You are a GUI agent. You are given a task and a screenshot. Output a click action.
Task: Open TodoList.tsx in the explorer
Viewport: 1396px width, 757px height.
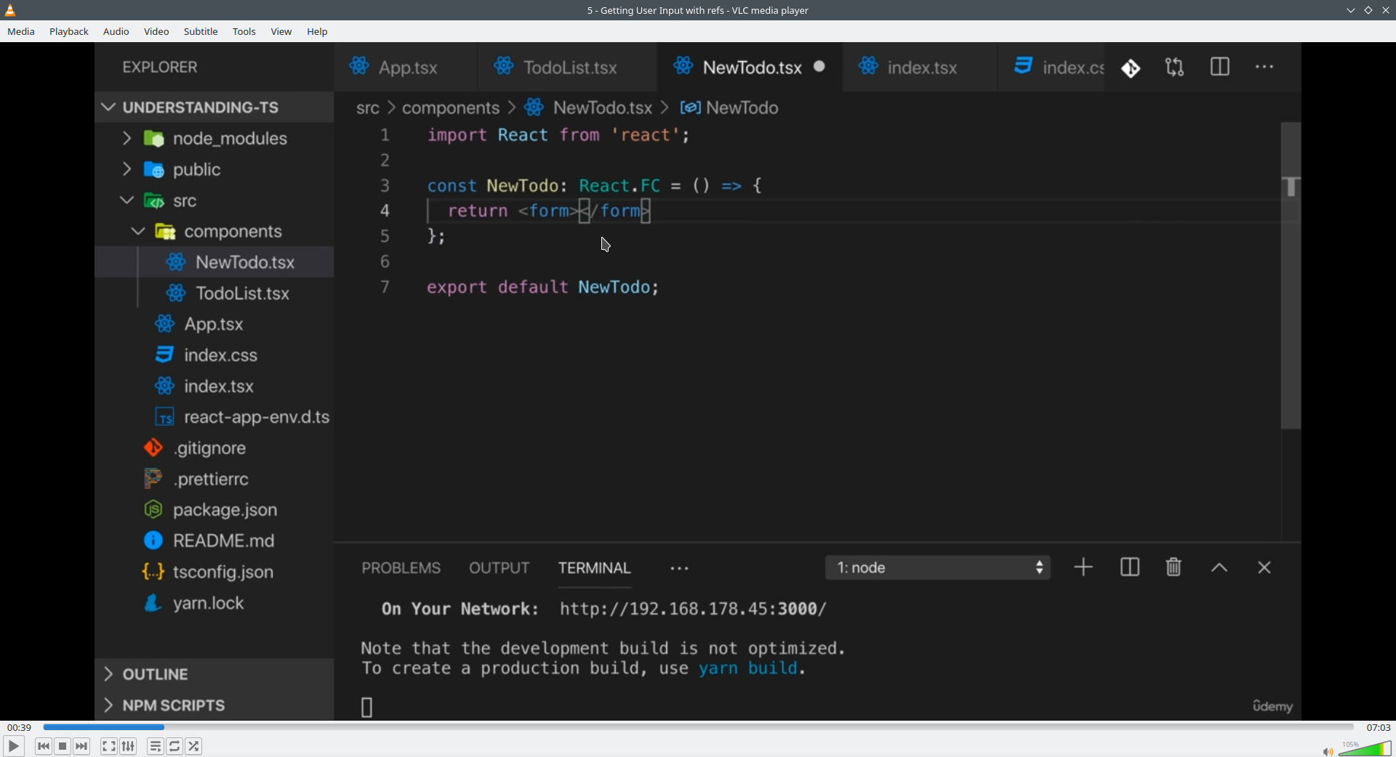point(214,294)
